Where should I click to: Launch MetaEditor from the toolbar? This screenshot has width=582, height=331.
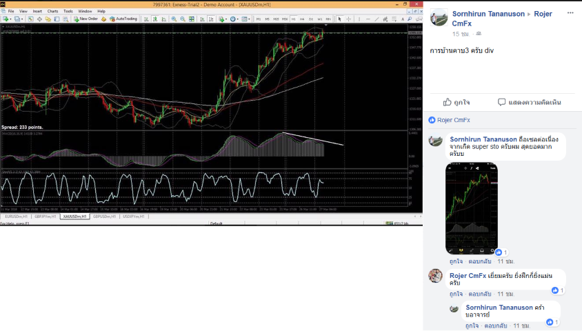point(103,19)
